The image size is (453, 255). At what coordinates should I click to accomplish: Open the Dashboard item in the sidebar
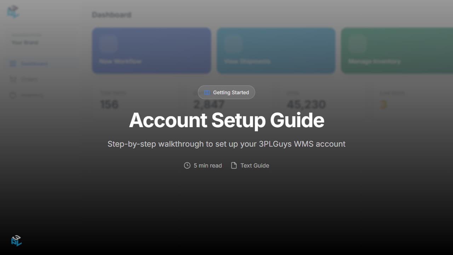[x=42, y=64]
